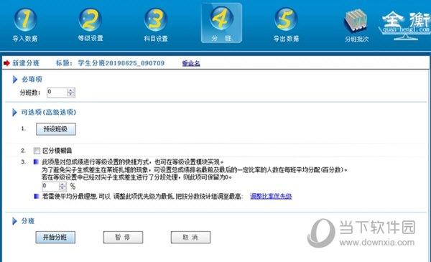
Task: Open step 5 导出数据 icon
Action: pos(286,19)
